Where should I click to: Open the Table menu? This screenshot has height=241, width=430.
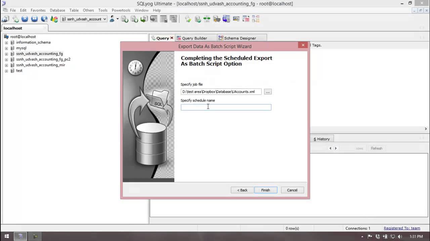click(x=74, y=10)
